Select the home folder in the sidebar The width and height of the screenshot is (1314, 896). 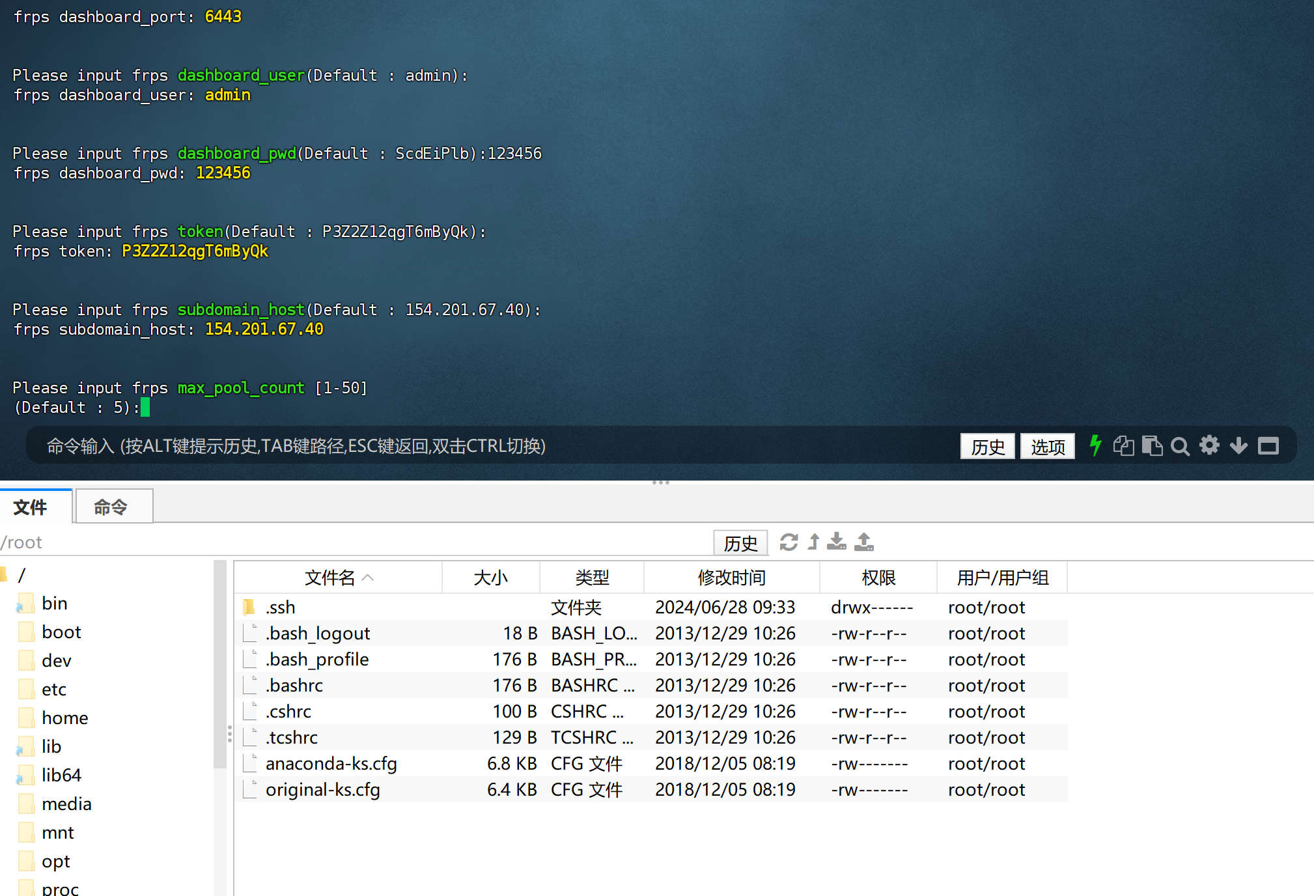65,718
